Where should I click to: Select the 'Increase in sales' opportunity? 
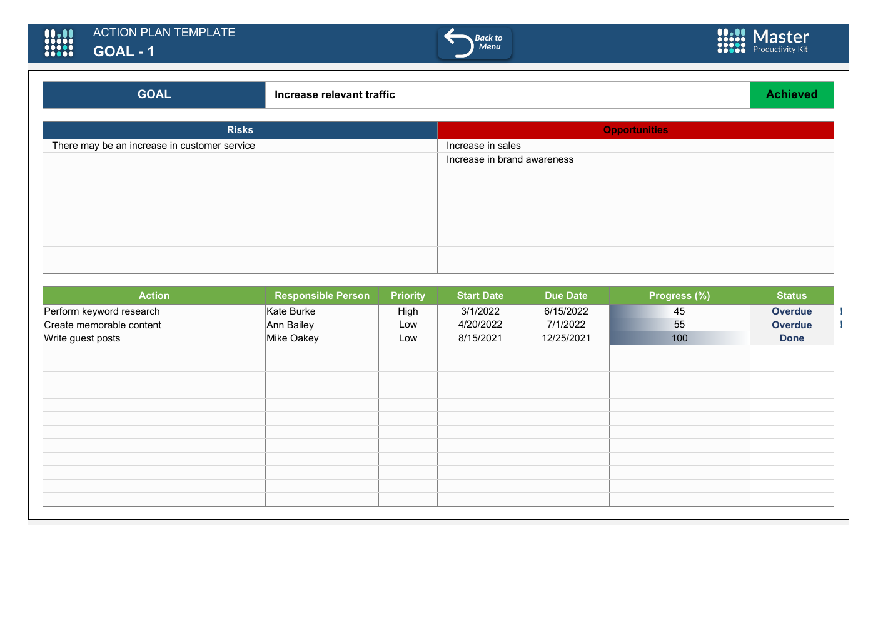[635, 146]
